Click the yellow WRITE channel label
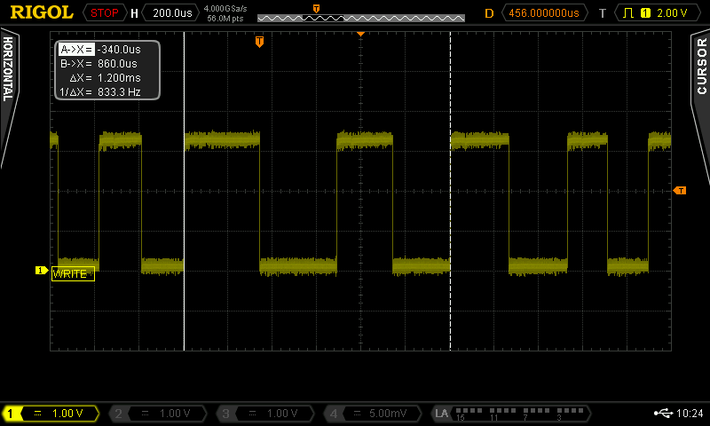 (x=73, y=274)
